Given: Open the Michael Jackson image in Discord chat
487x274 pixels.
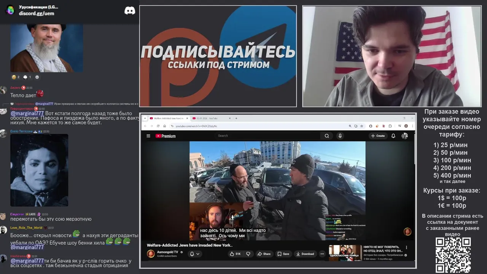Looking at the screenshot, I should (x=39, y=170).
